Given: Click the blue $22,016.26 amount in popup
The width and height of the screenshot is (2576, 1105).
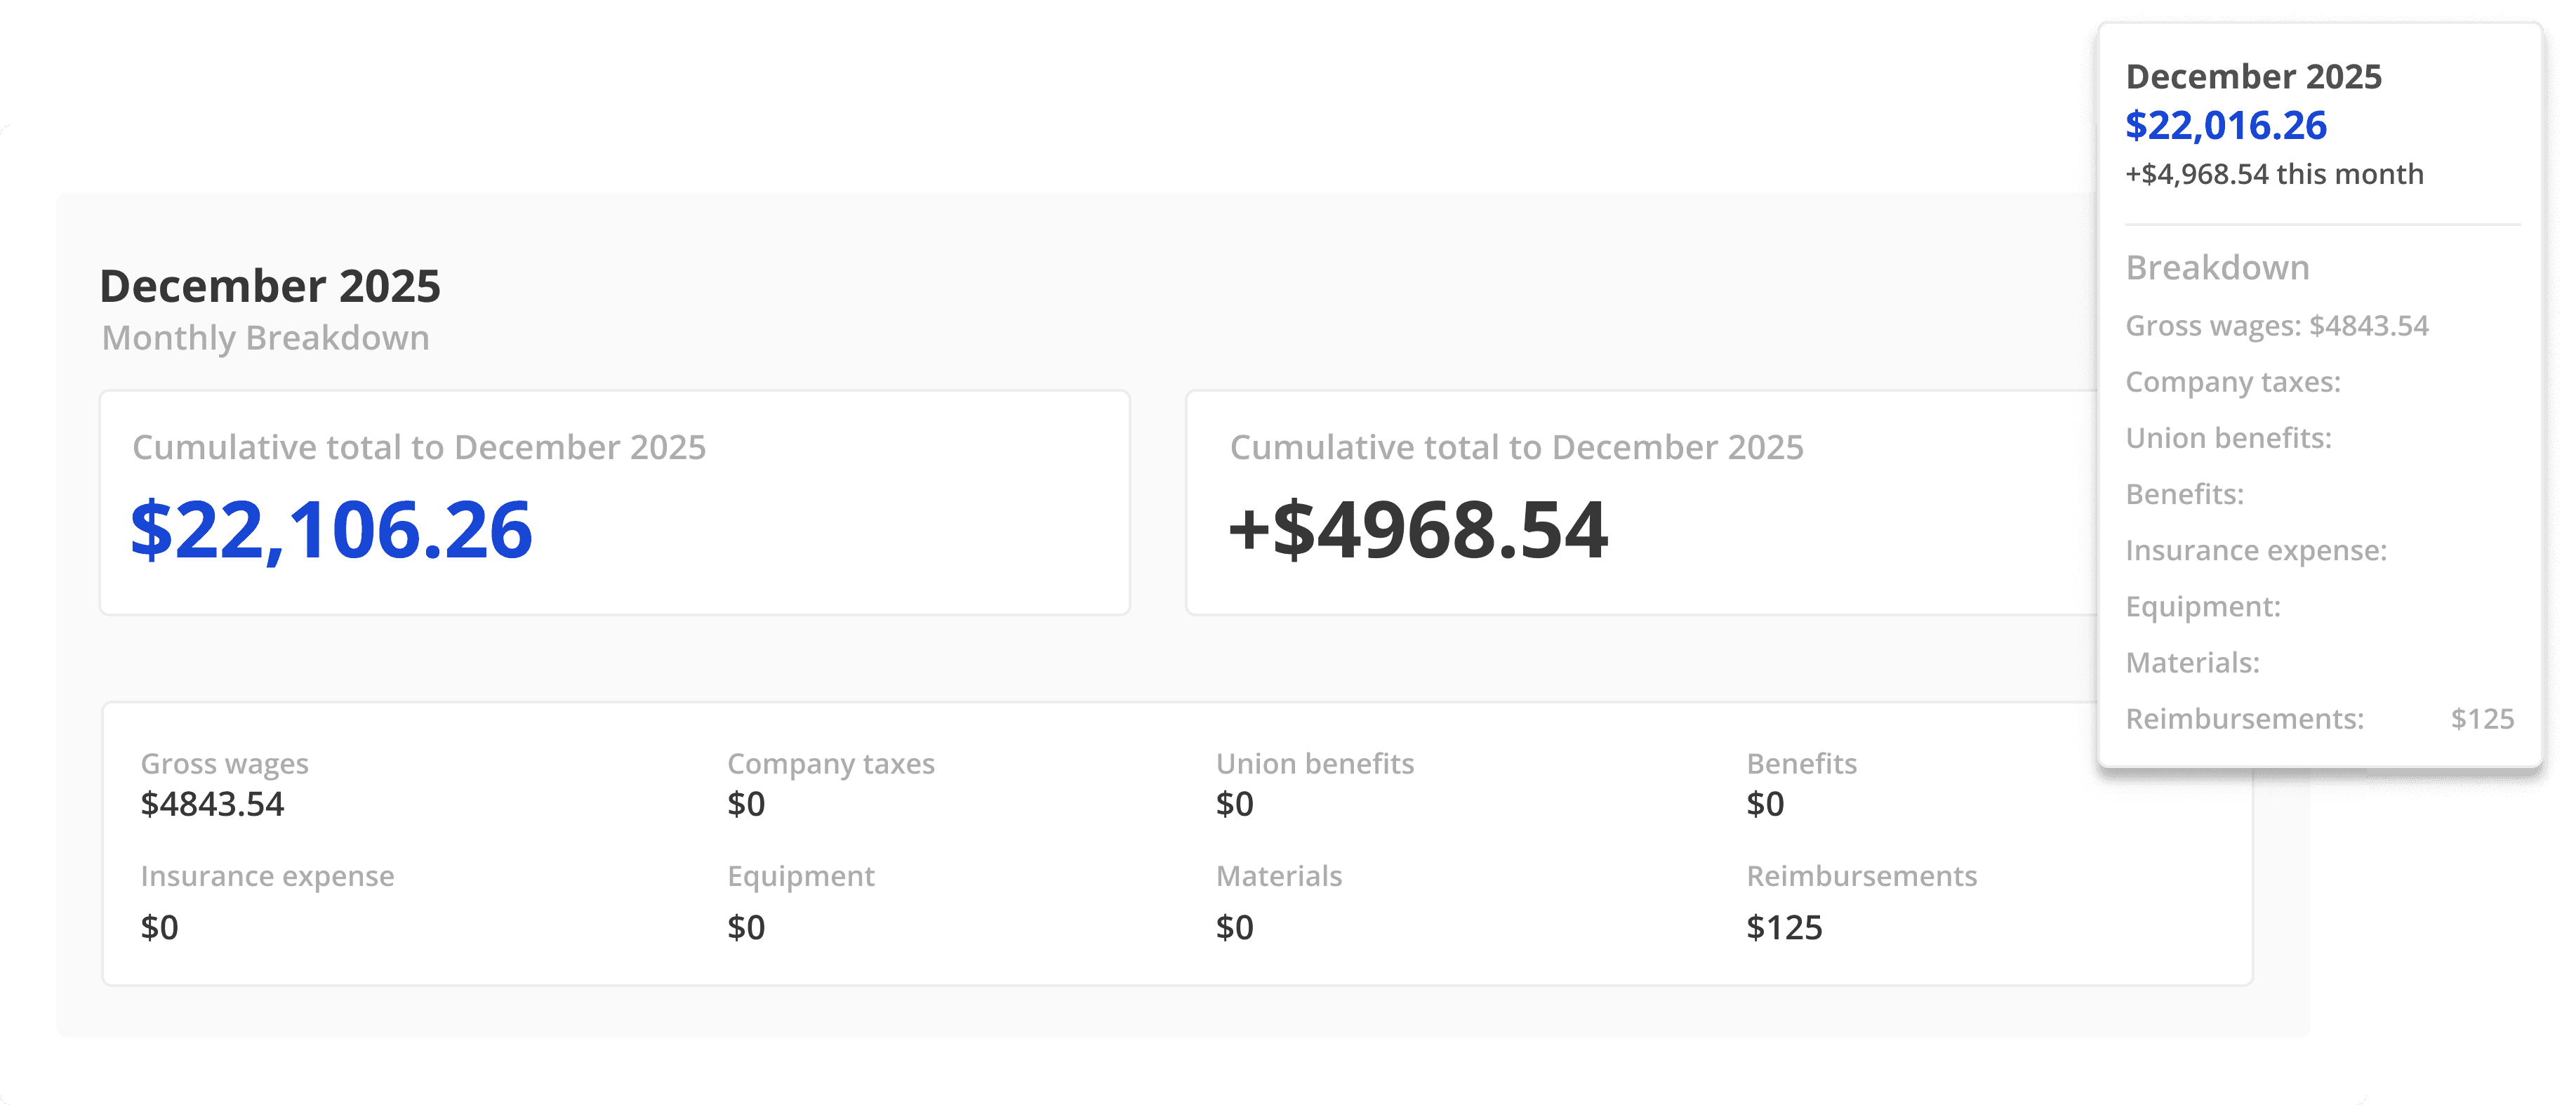Looking at the screenshot, I should [2226, 126].
